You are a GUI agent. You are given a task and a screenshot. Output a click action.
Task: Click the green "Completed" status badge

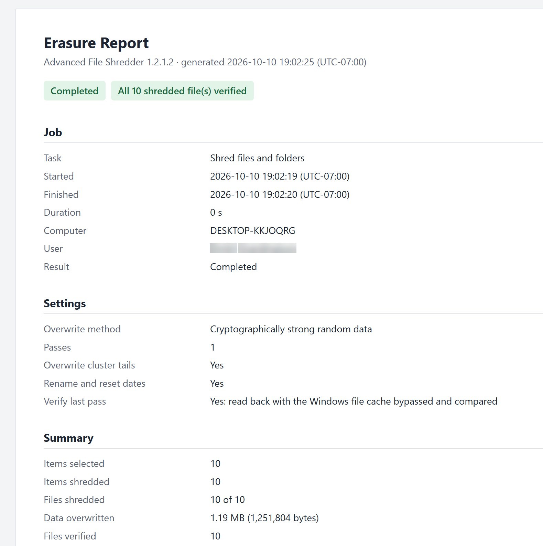75,91
